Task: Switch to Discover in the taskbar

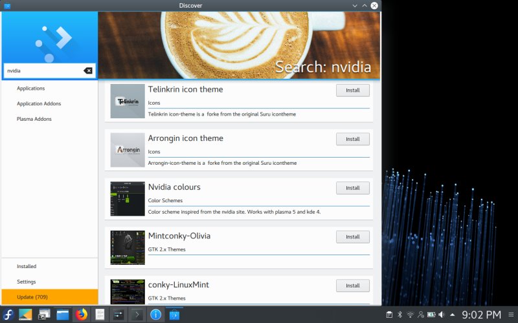Action: (x=174, y=315)
